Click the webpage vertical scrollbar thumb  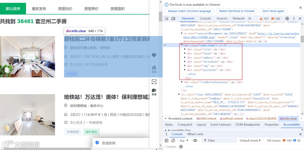pyautogui.click(x=160, y=17)
